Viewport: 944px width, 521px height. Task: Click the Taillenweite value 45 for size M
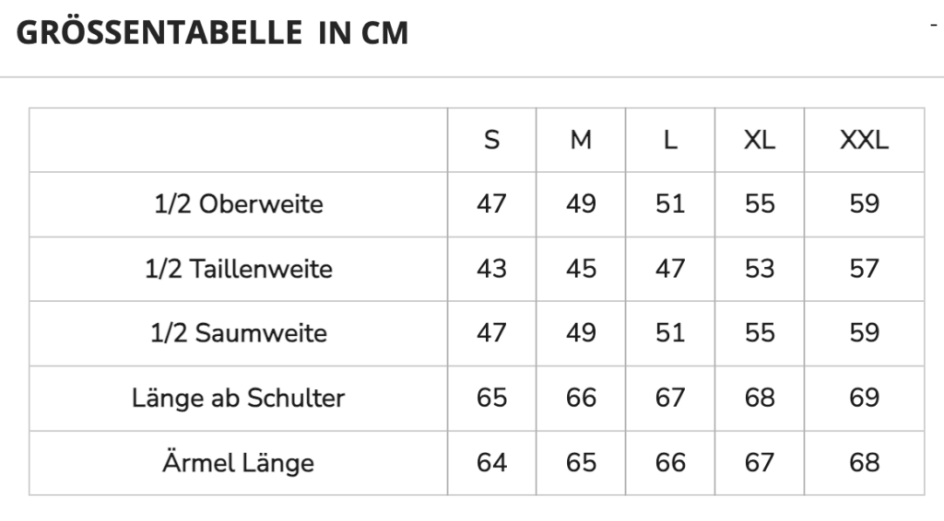click(x=581, y=269)
